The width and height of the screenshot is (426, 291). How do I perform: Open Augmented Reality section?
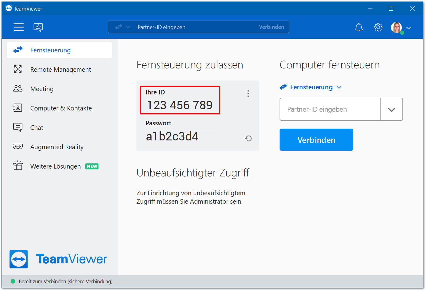(60, 147)
